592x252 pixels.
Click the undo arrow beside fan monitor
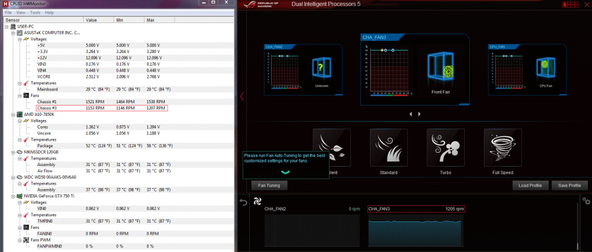coord(243,202)
